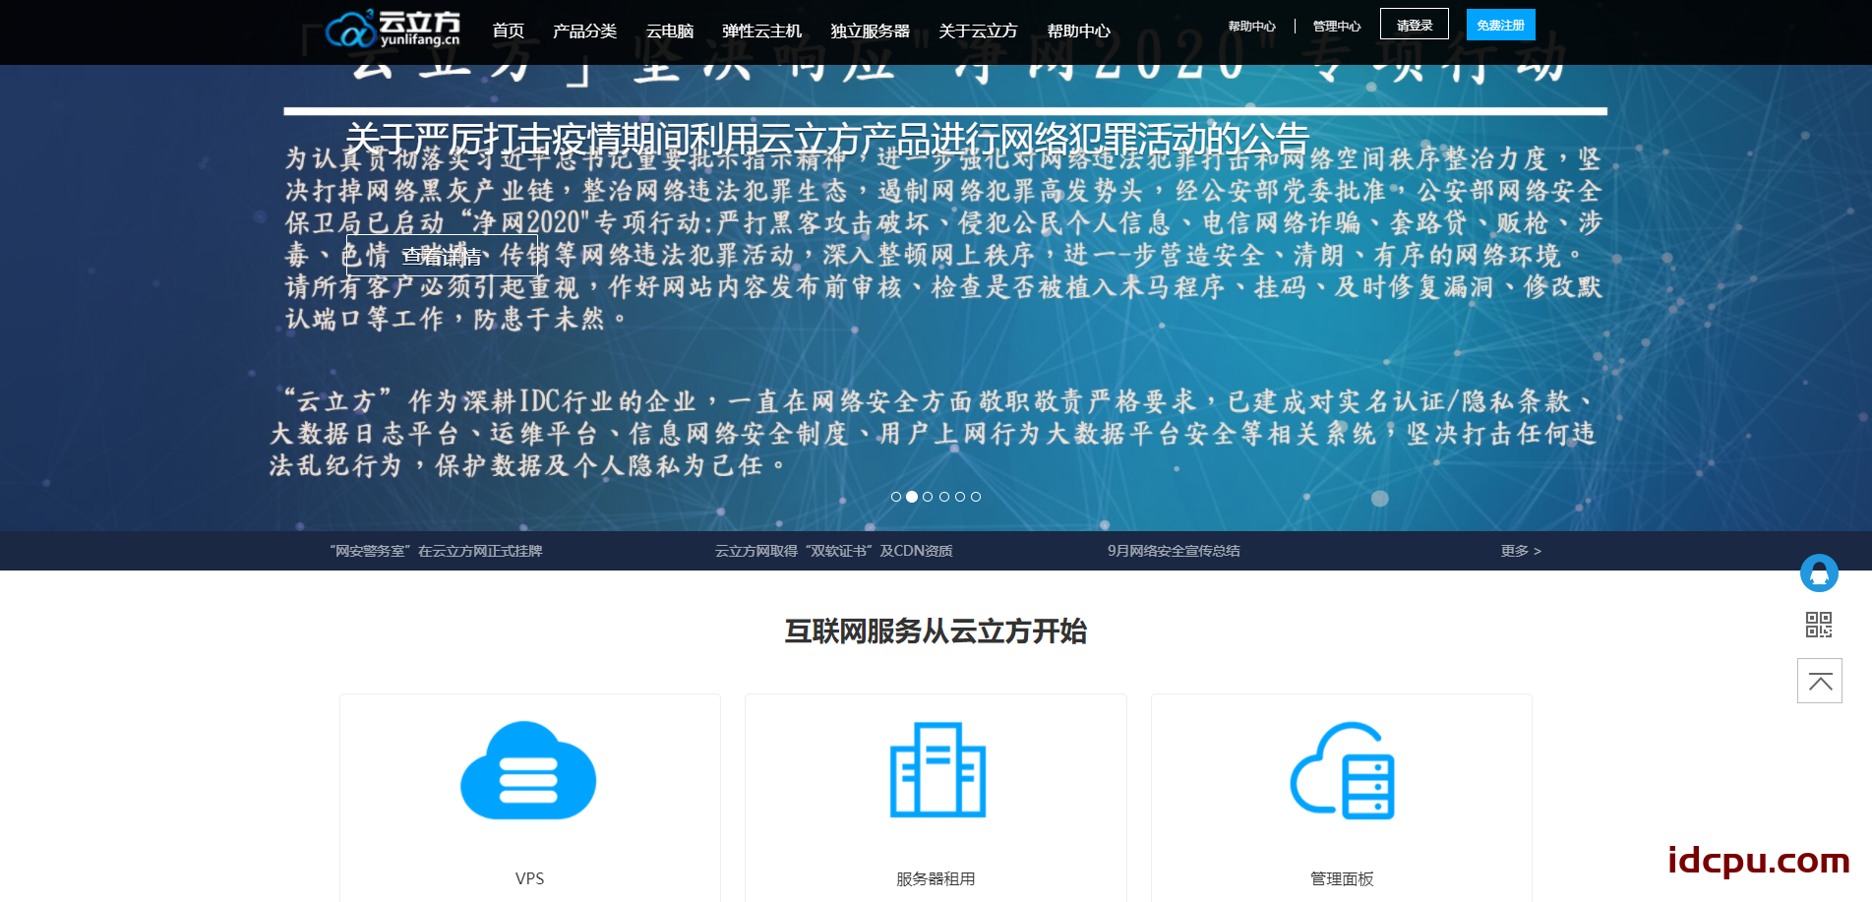Click the 免费注册 register button

coord(1500,25)
